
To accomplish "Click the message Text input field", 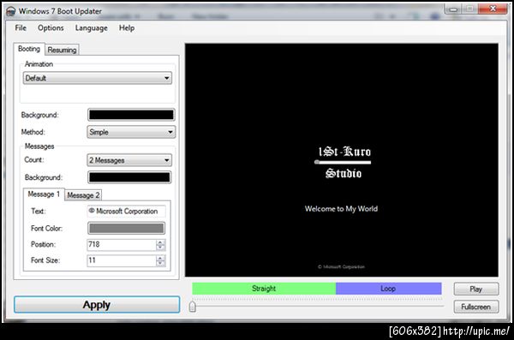I will [126, 212].
